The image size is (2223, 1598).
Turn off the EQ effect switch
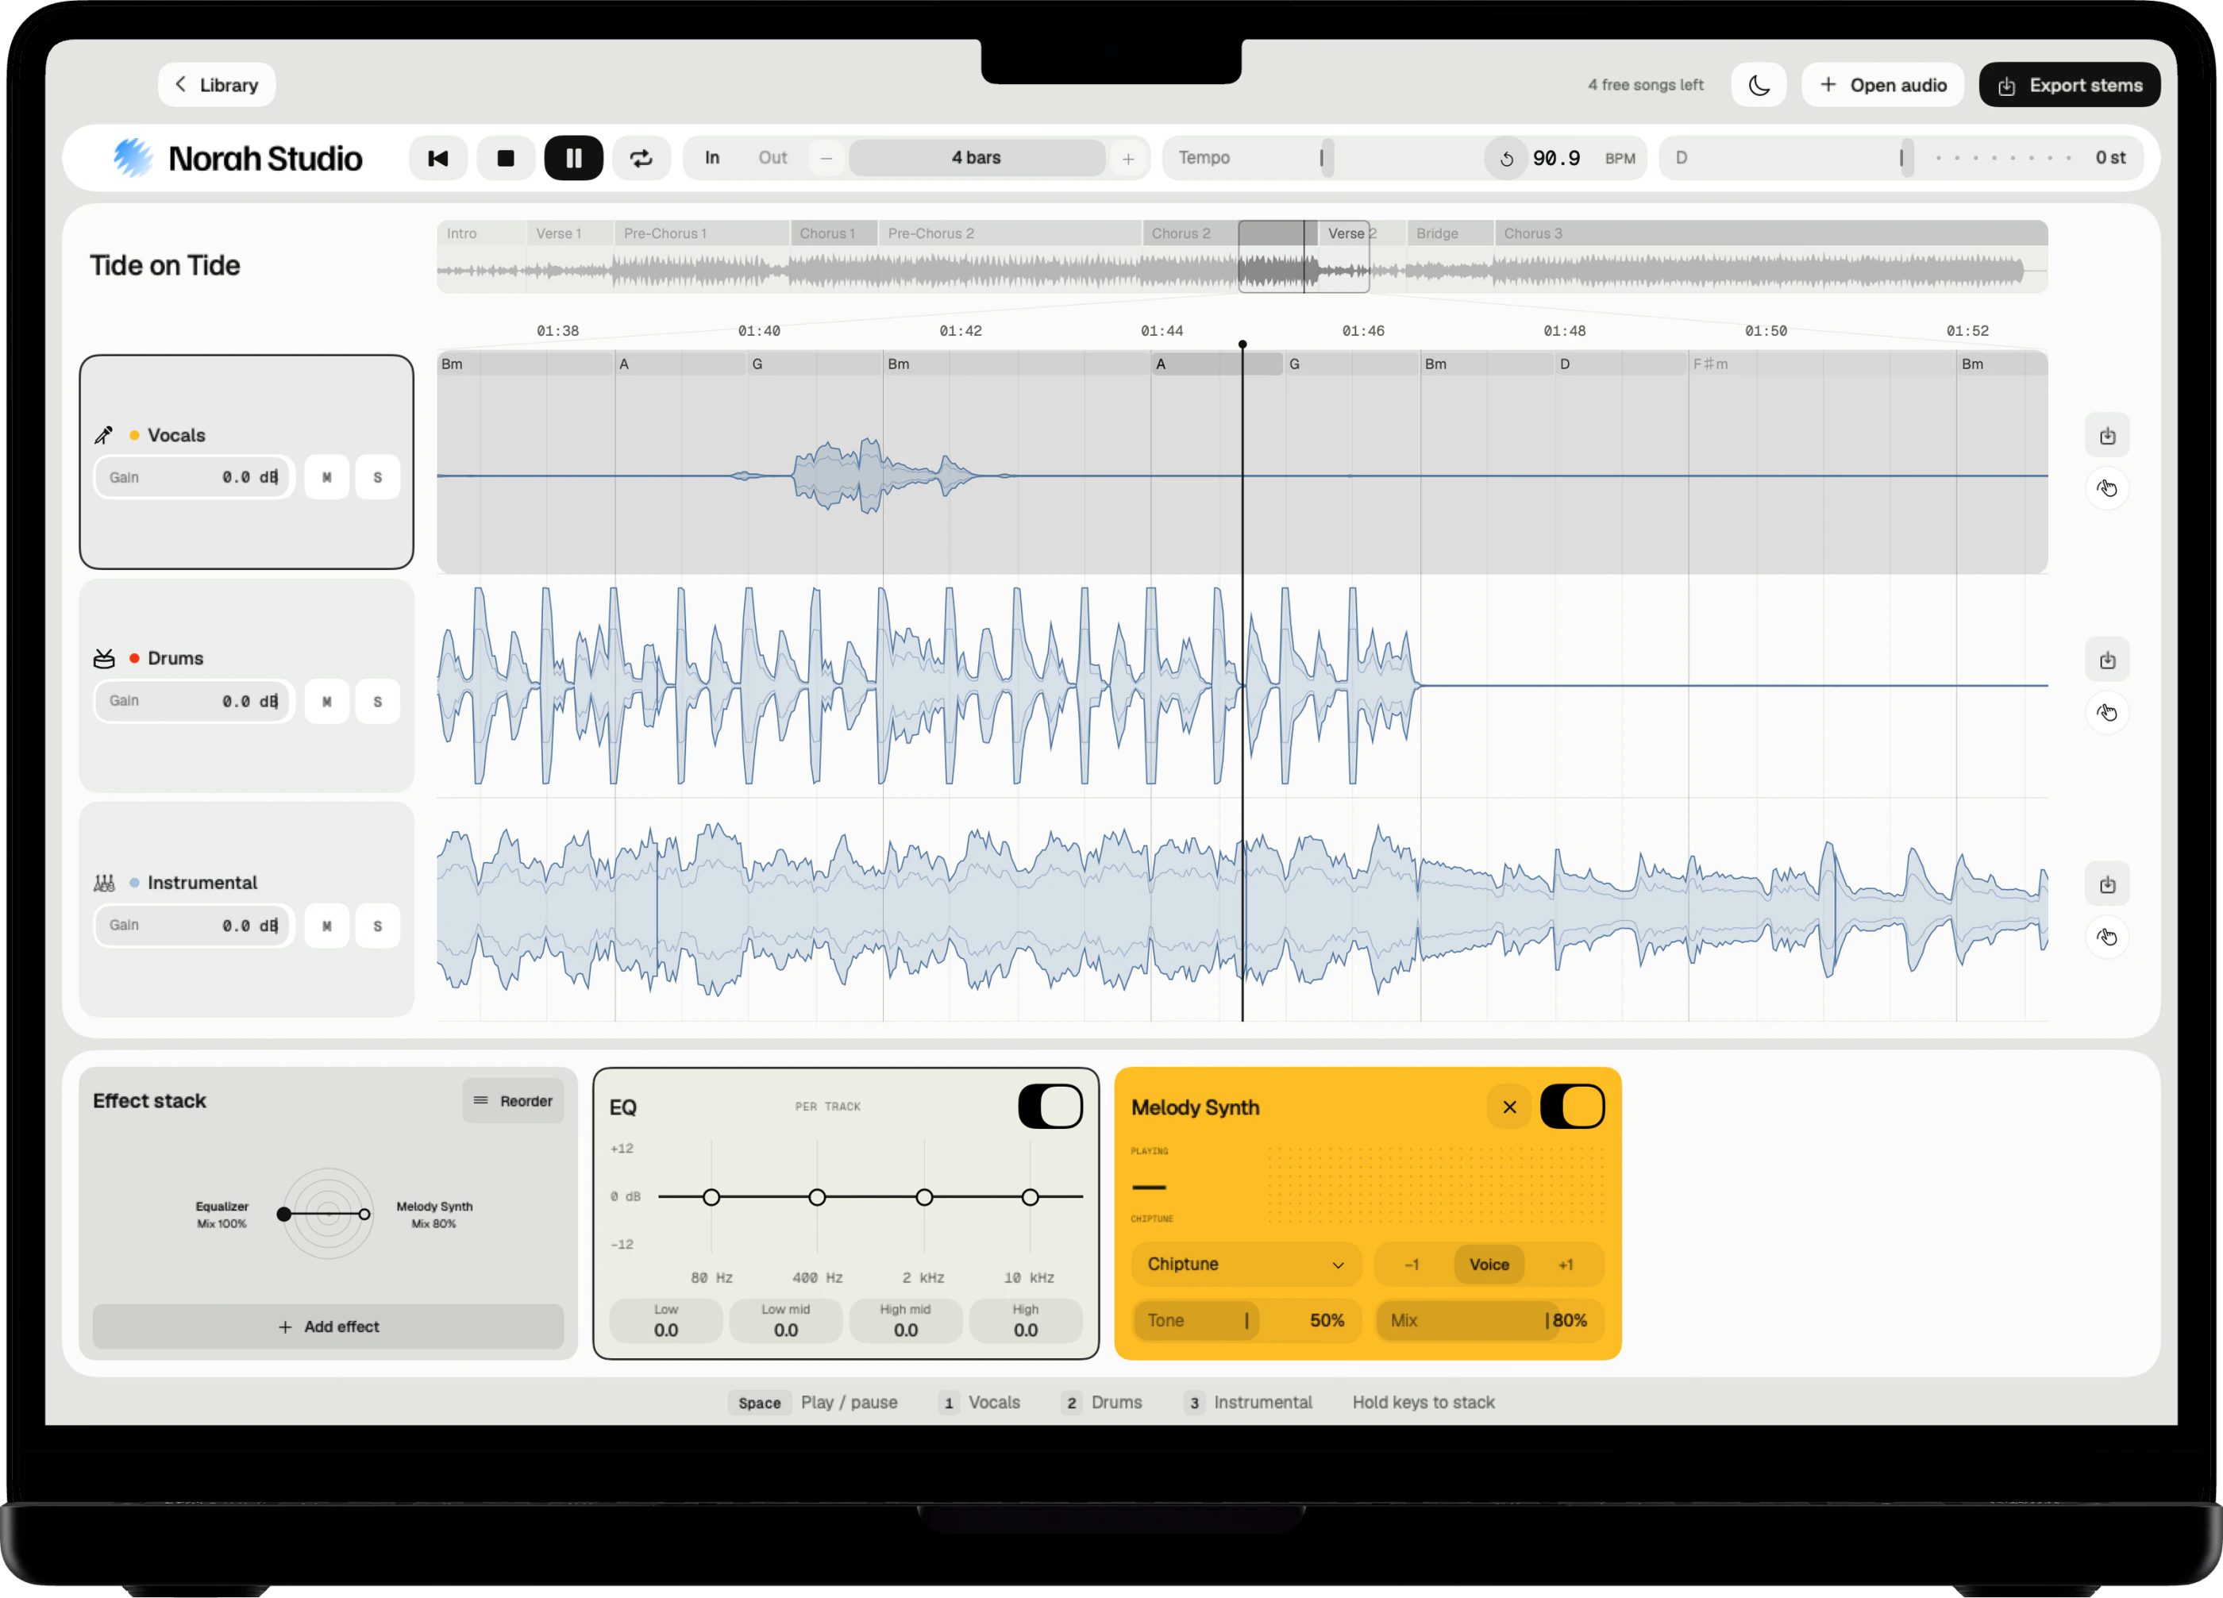click(x=1050, y=1107)
